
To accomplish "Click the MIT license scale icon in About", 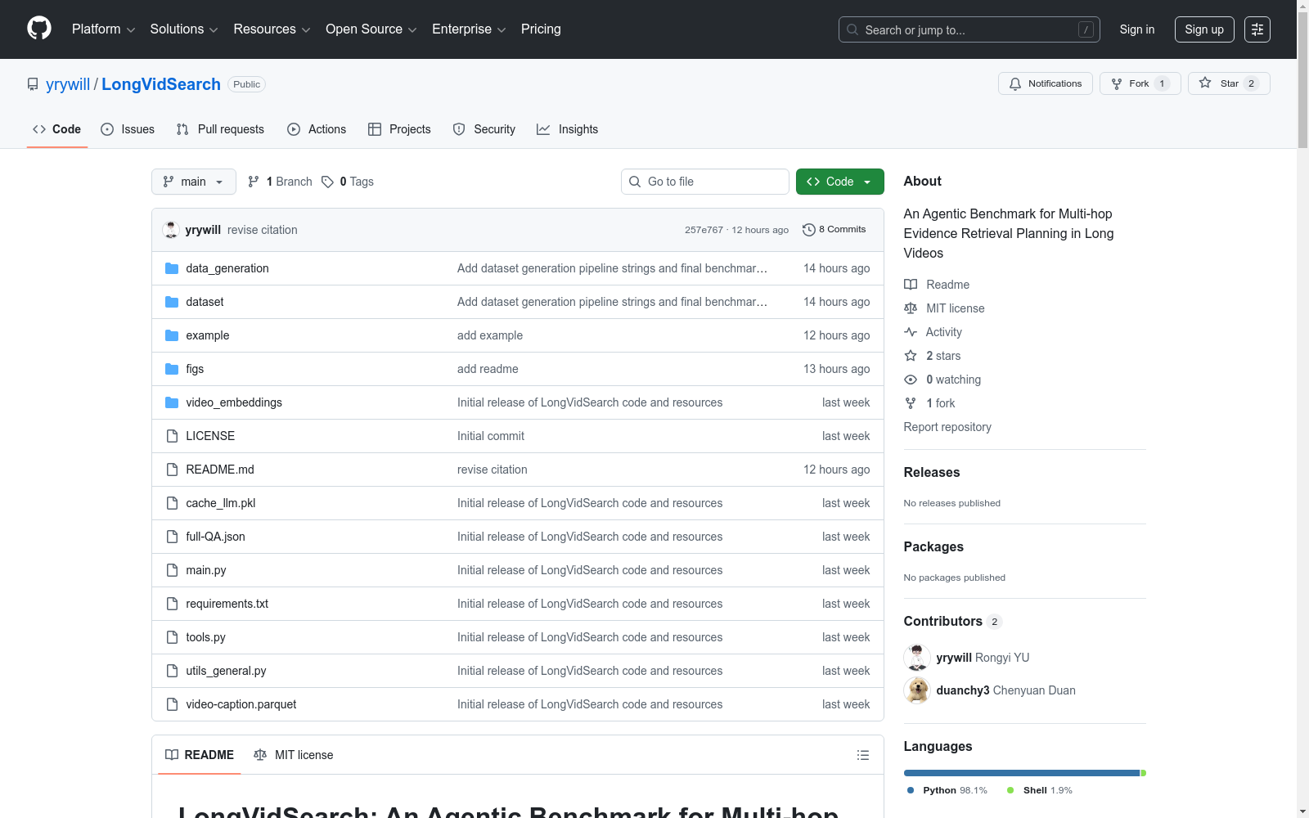I will point(911,308).
